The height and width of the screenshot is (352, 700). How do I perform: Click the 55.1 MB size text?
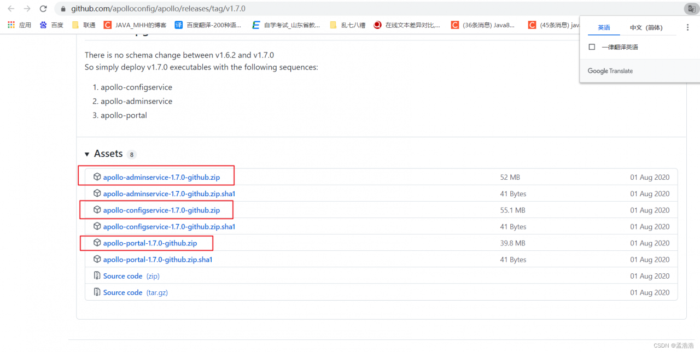pyautogui.click(x=512, y=210)
